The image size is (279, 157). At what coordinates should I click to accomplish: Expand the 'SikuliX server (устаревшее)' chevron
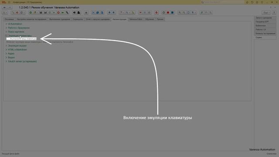pos(6,61)
